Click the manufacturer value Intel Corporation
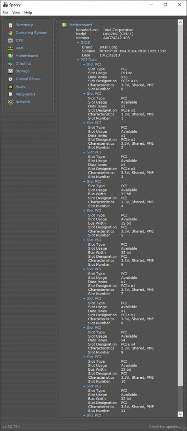 [x=118, y=30]
